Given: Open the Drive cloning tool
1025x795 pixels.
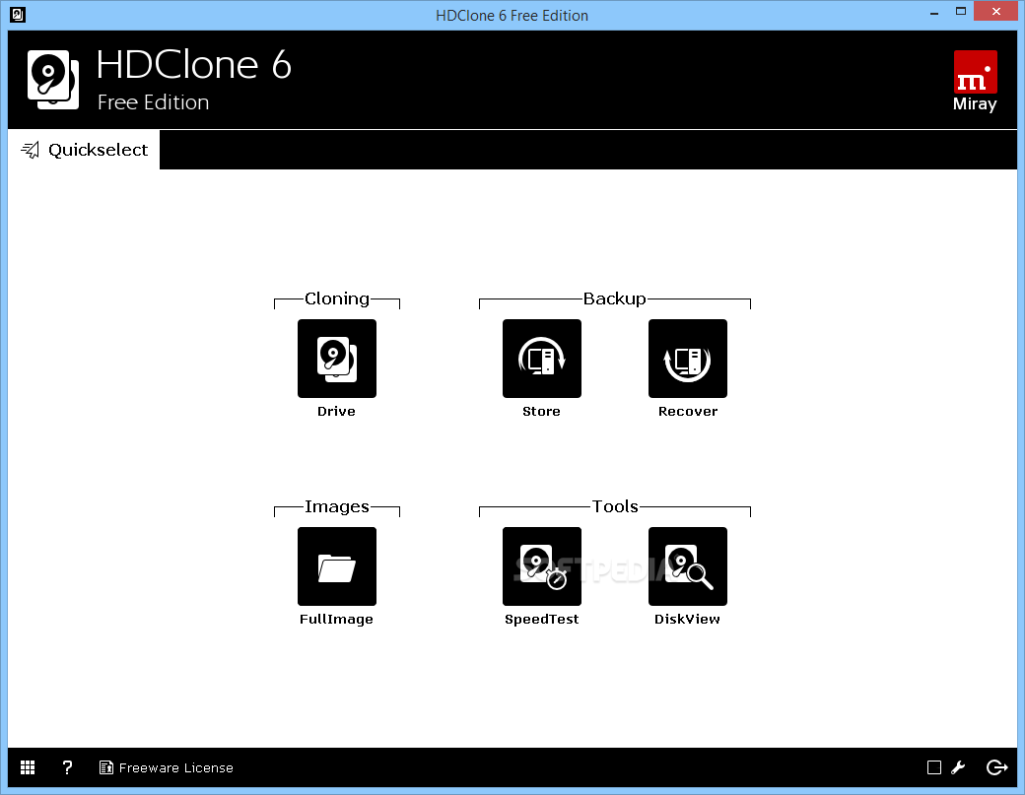Looking at the screenshot, I should 337,358.
